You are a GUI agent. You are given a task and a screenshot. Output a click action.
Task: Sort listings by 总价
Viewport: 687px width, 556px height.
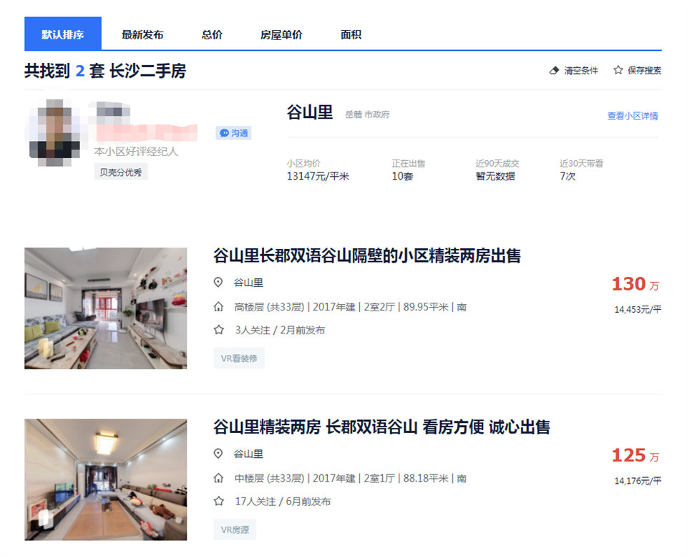tap(212, 34)
